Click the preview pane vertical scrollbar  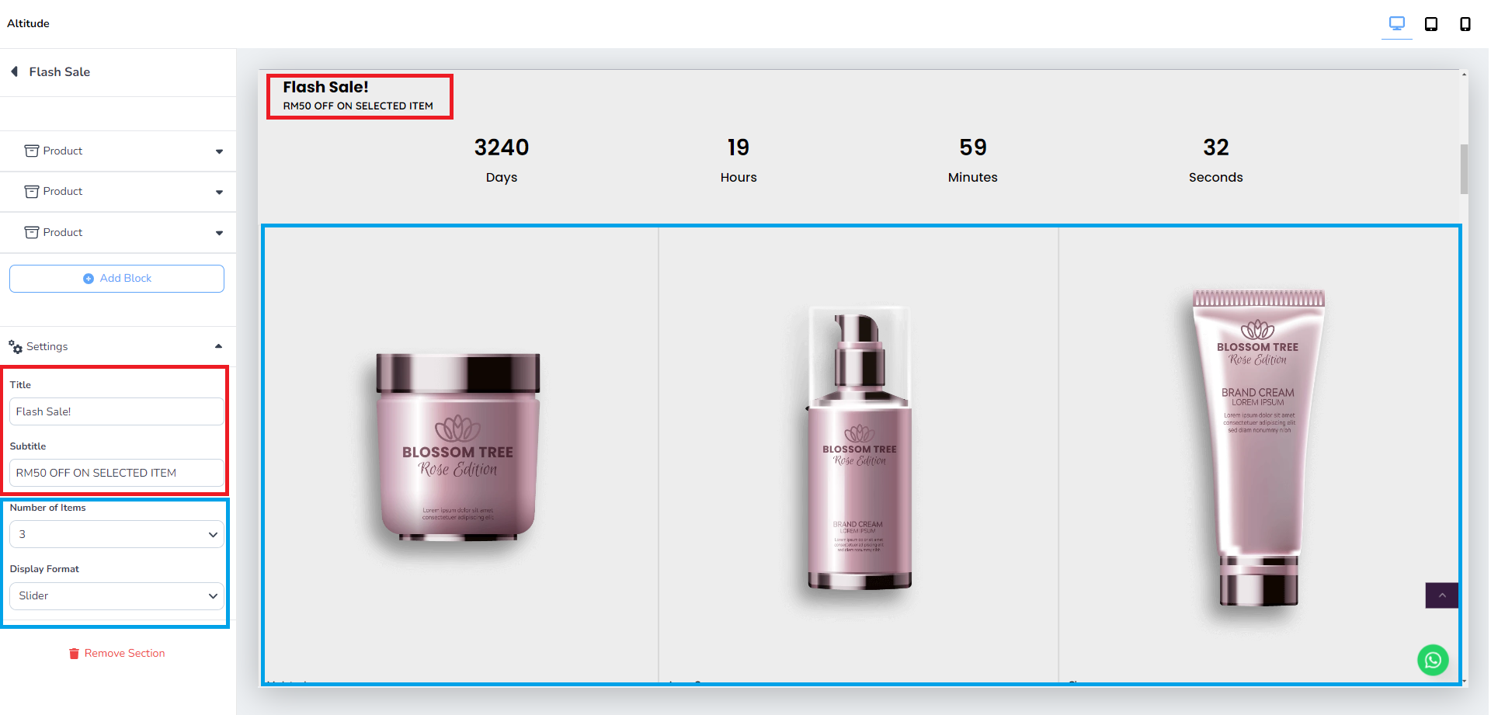(x=1464, y=168)
